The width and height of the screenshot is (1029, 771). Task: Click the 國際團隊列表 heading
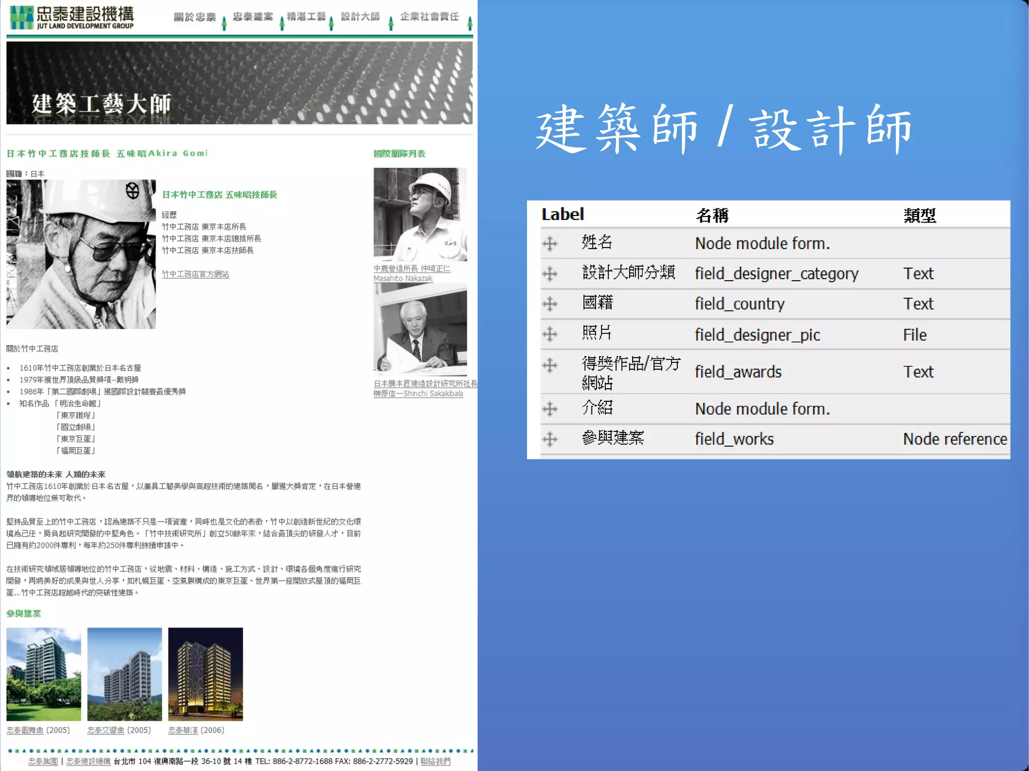pos(399,154)
